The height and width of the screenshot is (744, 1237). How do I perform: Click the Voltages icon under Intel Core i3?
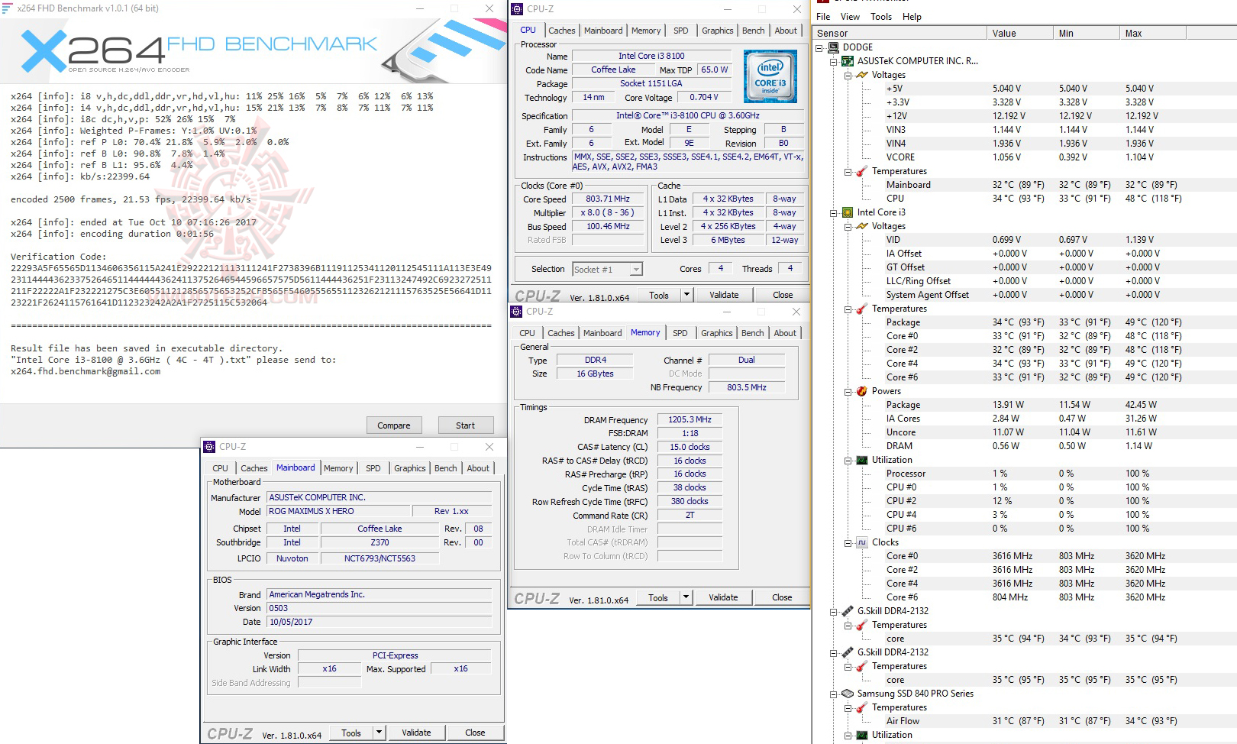[x=862, y=226]
